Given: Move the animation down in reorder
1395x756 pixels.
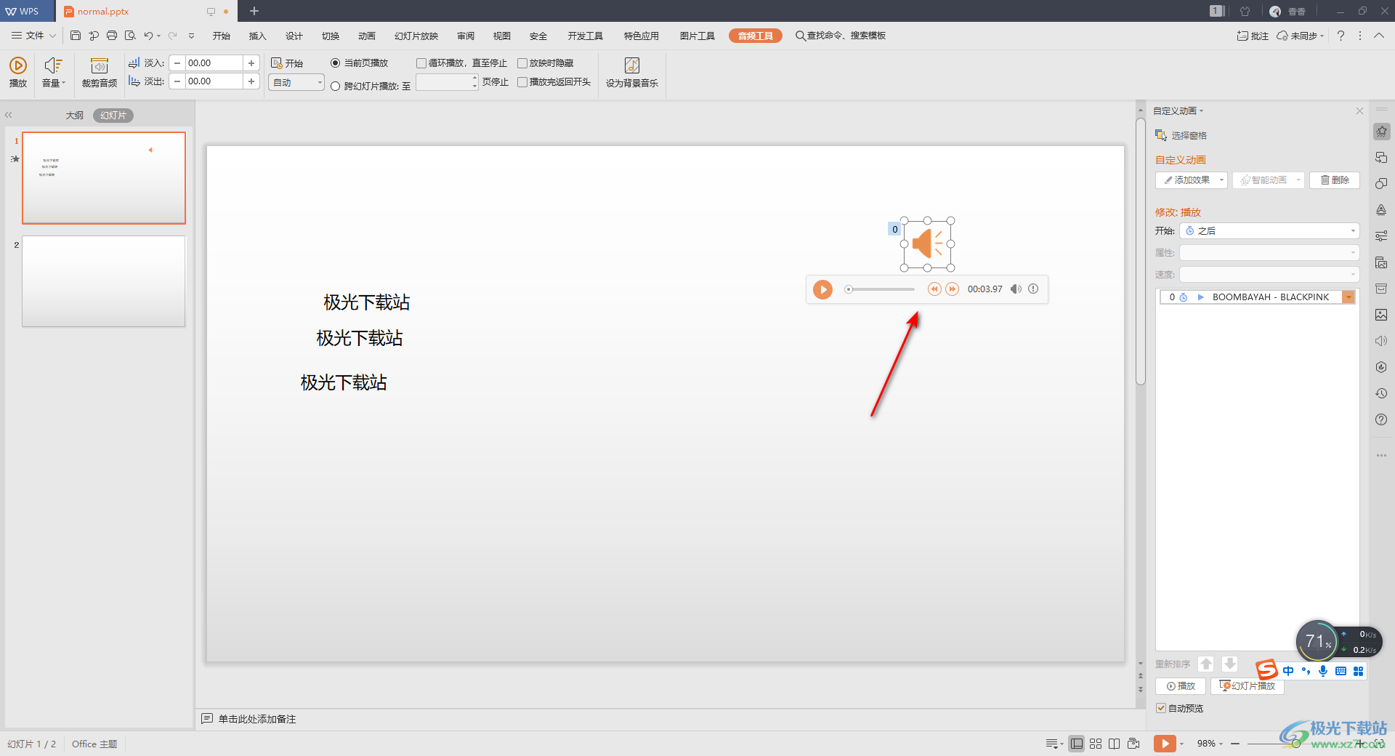Looking at the screenshot, I should (x=1229, y=664).
